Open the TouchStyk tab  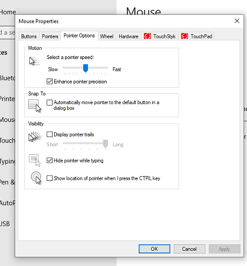(160, 36)
